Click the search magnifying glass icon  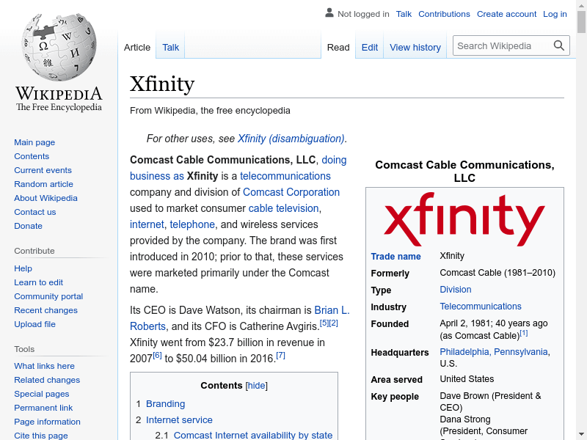(x=558, y=45)
